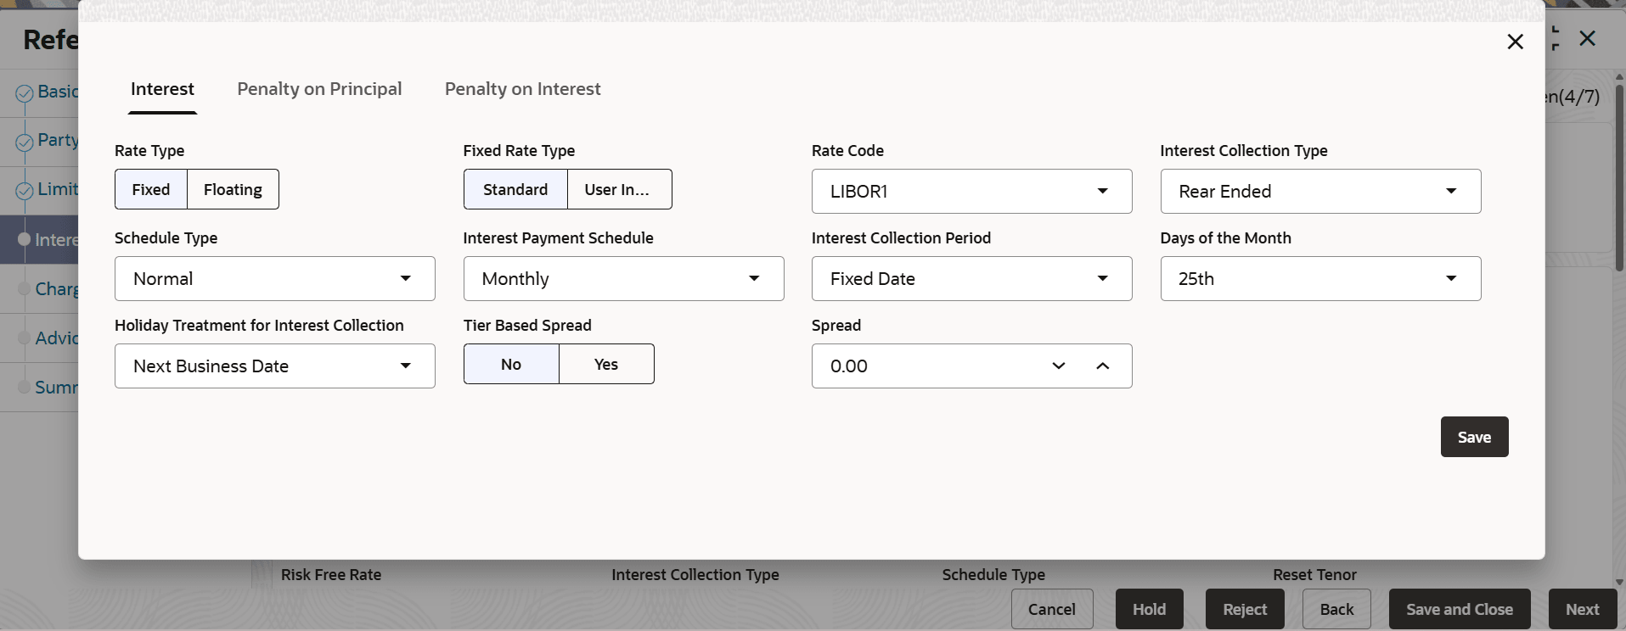Switch to the Penalty on Interest tab
Screen dimensions: 1626x631
pos(522,89)
